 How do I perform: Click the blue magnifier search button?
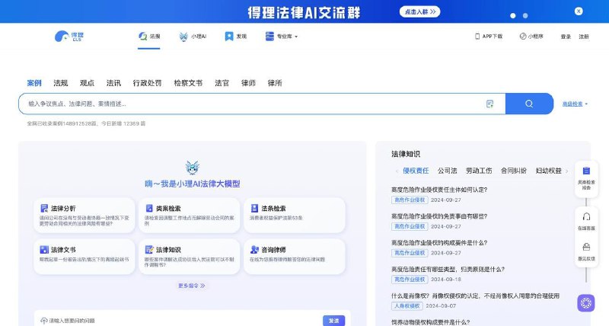click(529, 104)
